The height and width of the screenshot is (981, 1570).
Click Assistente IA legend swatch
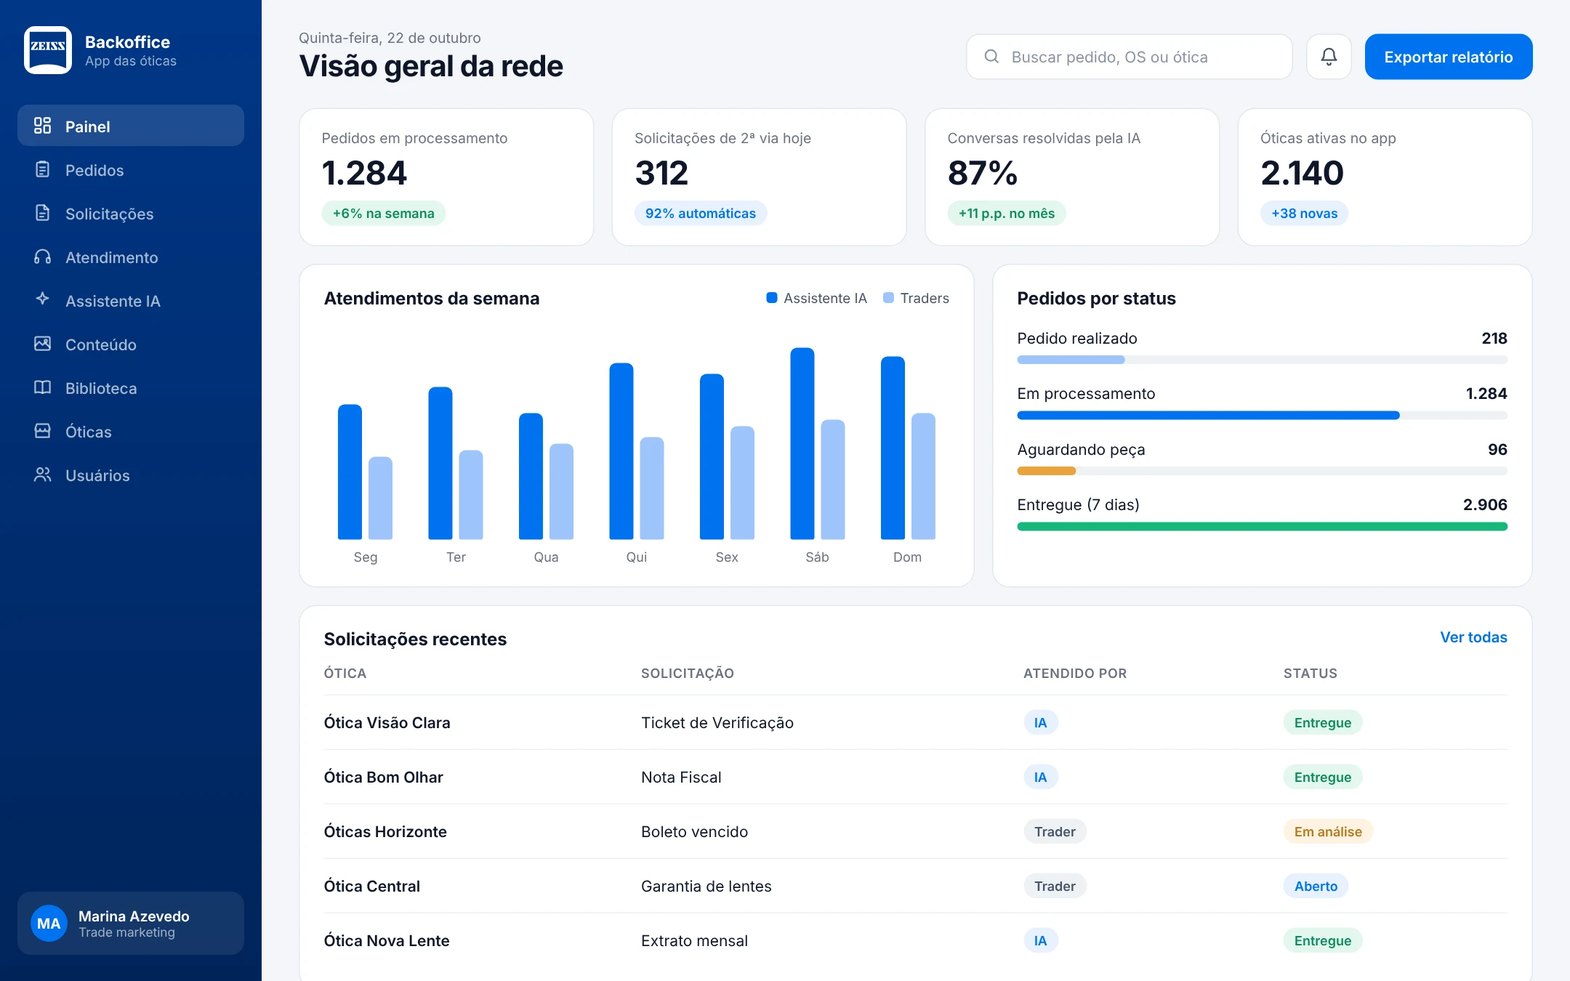pyautogui.click(x=772, y=298)
